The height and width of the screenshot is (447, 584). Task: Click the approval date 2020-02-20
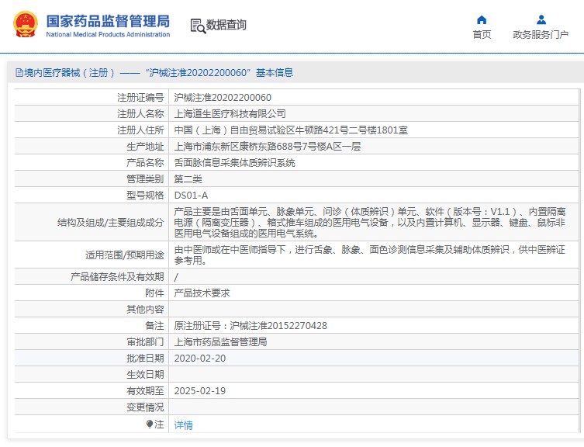tap(199, 358)
